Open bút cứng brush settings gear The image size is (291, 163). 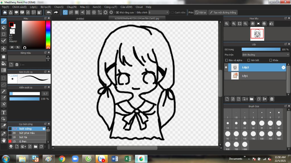(44, 129)
